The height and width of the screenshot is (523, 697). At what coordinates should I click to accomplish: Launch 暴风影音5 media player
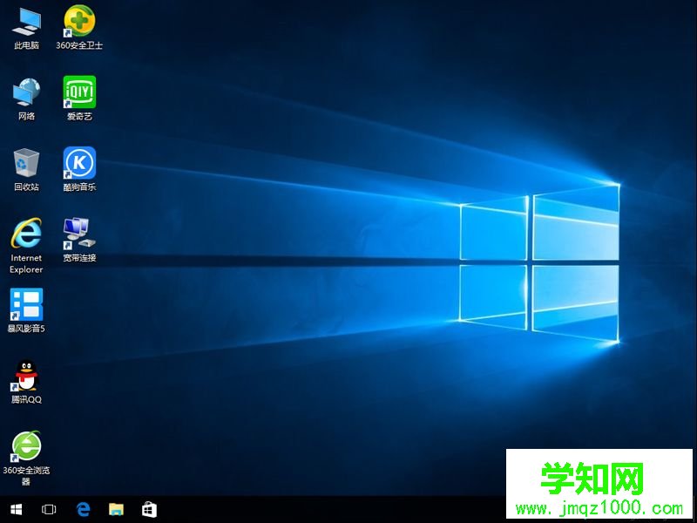pos(26,305)
